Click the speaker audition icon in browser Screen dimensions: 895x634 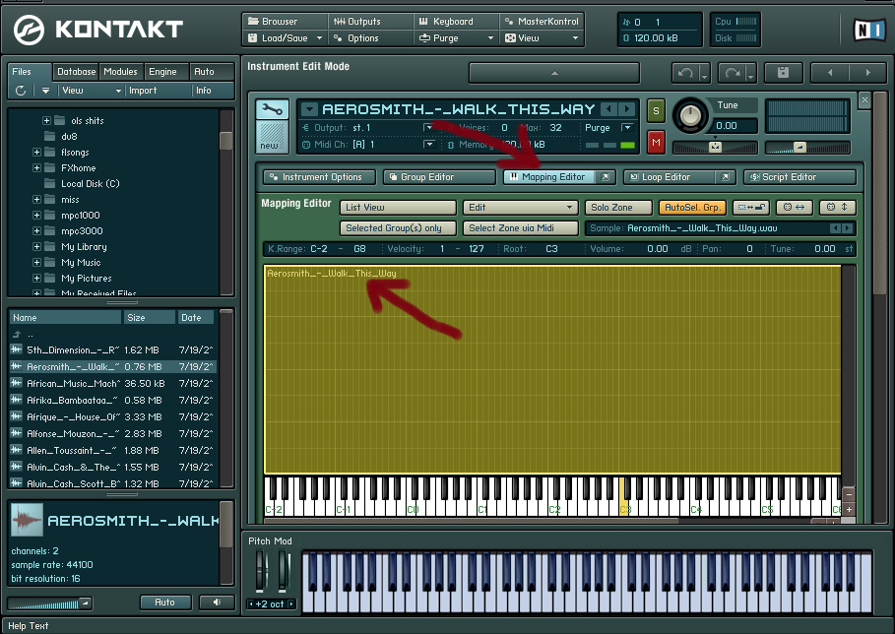(x=217, y=602)
